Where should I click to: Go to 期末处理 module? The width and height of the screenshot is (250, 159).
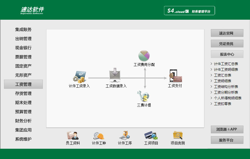(x=23, y=102)
